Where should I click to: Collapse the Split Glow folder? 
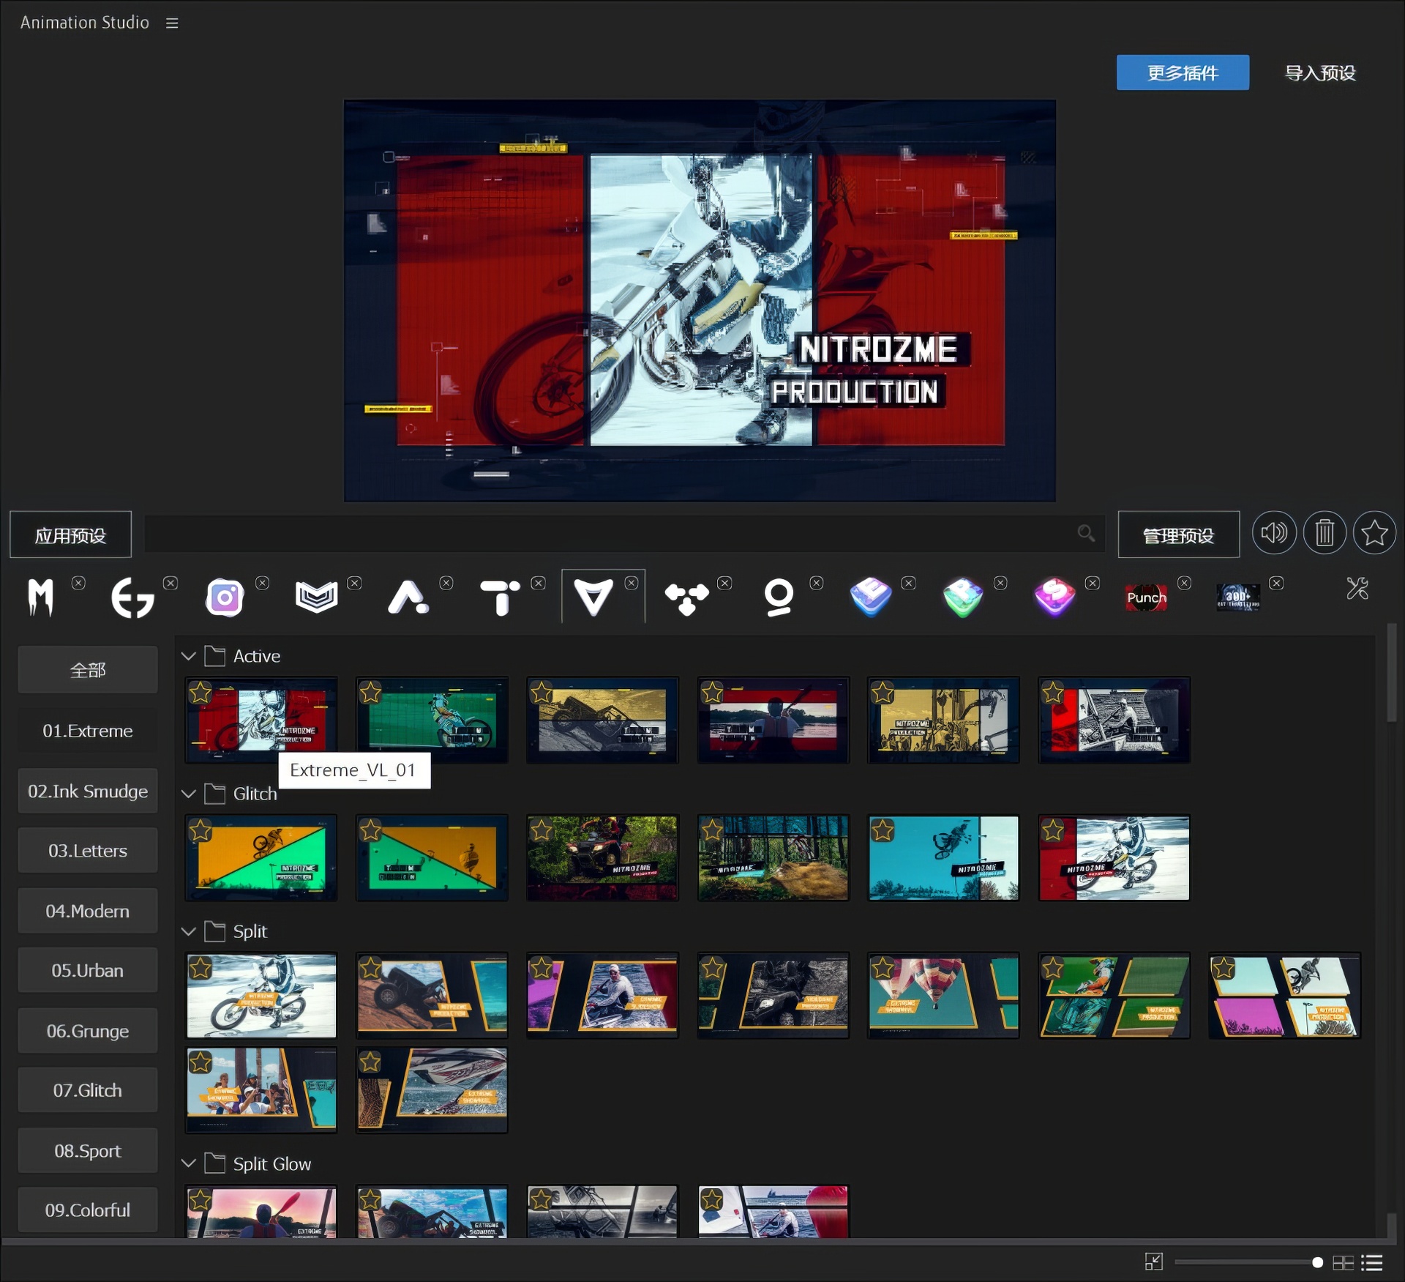click(188, 1163)
